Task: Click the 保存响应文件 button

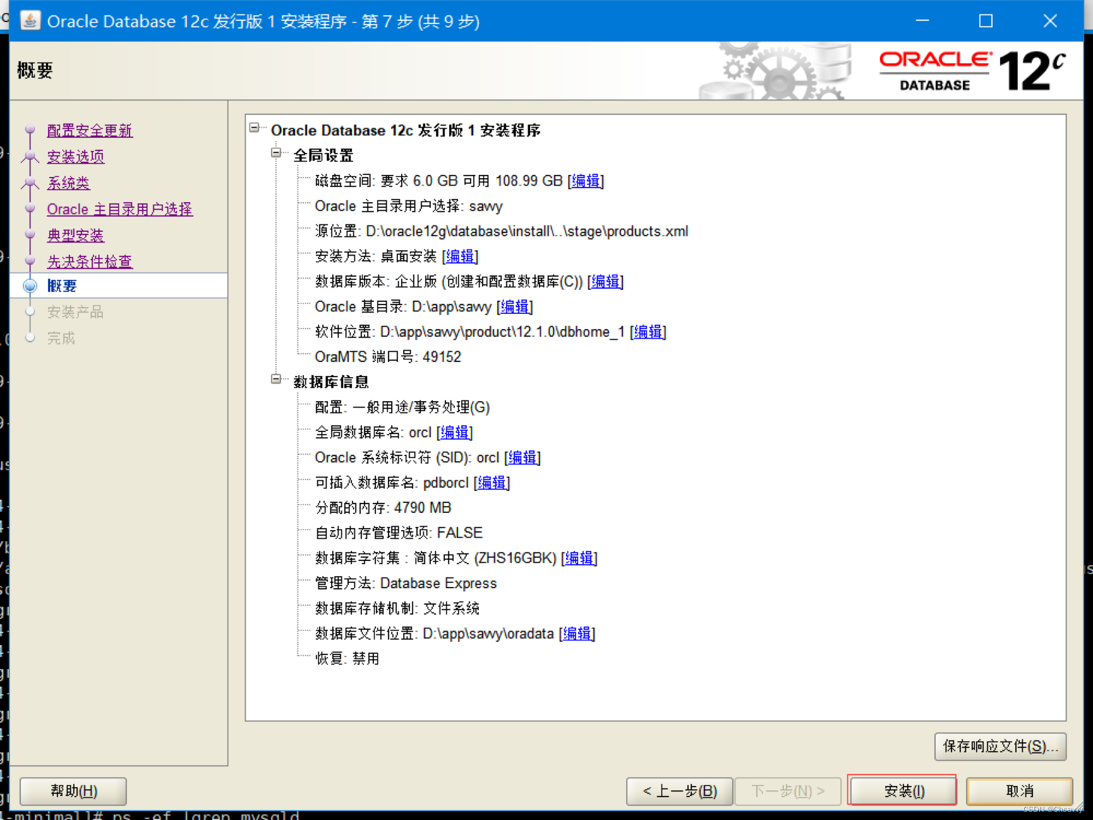Action: tap(1000, 746)
